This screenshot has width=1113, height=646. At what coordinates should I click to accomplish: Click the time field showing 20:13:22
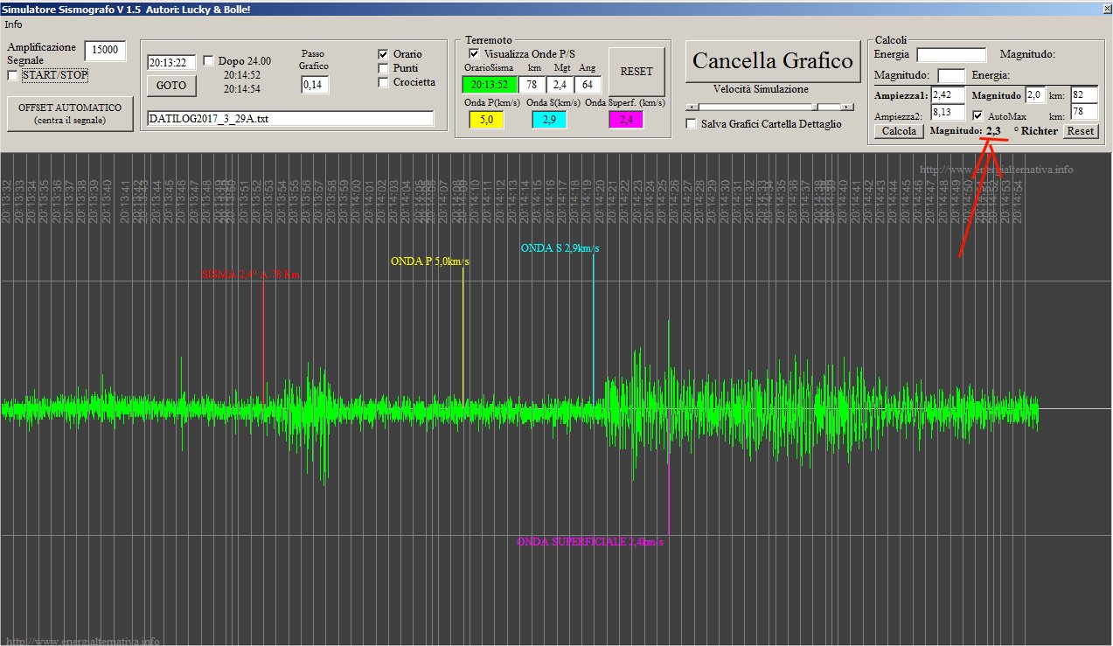coord(171,62)
